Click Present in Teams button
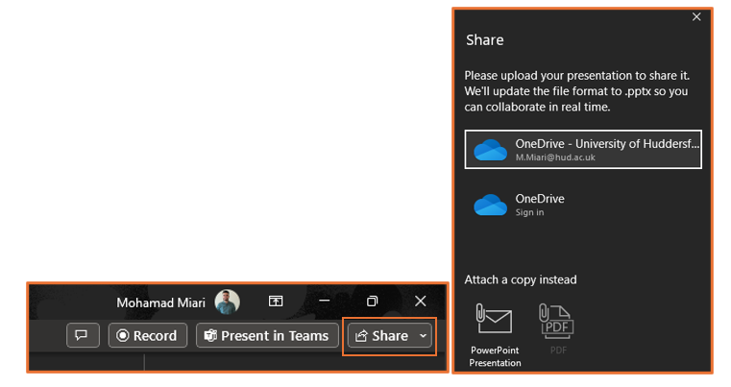This screenshot has height=387, width=731. point(267,335)
